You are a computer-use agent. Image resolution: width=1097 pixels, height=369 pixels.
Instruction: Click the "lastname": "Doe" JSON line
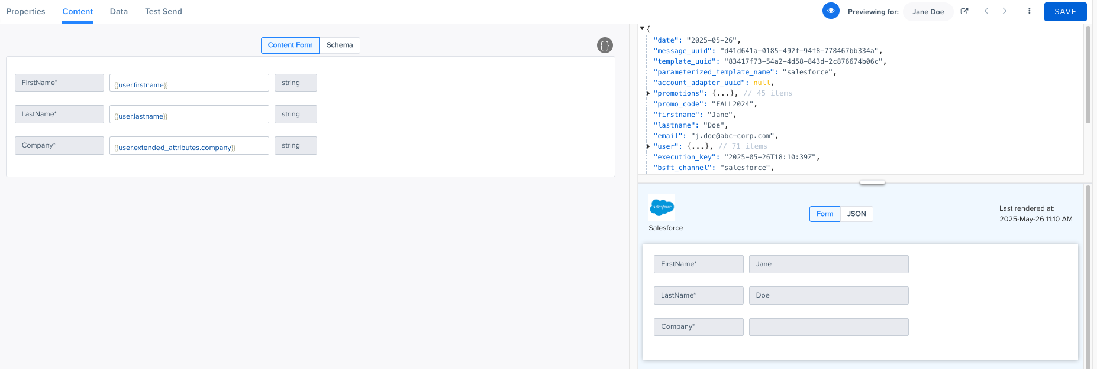pyautogui.click(x=691, y=125)
